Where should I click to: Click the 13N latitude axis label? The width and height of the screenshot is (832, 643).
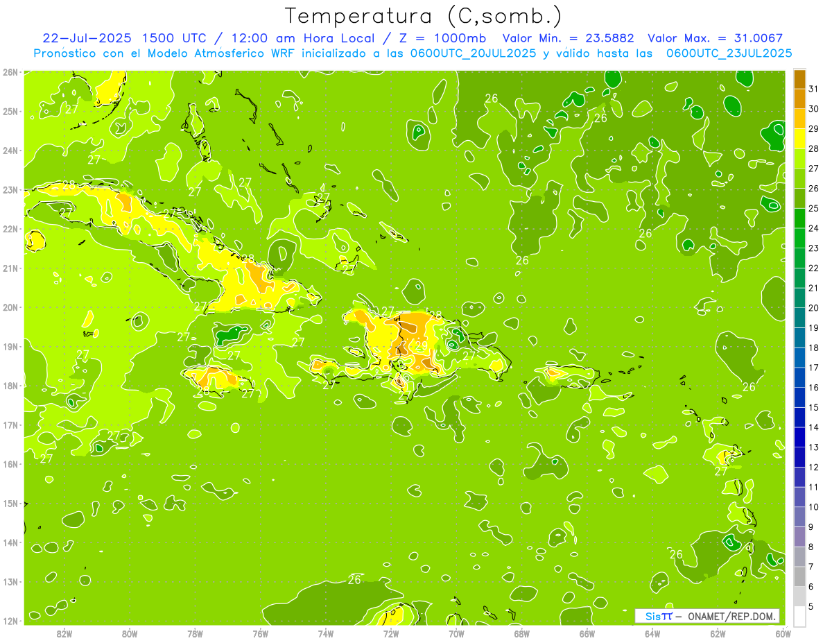tap(10, 581)
